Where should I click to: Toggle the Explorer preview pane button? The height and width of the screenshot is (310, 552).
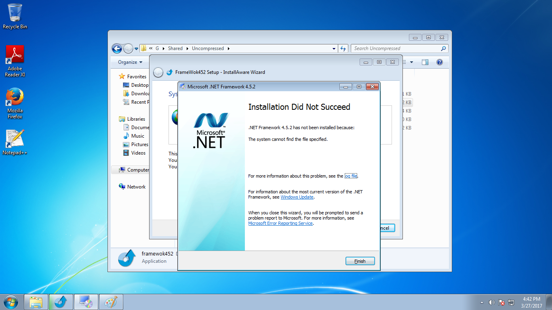[x=425, y=62]
